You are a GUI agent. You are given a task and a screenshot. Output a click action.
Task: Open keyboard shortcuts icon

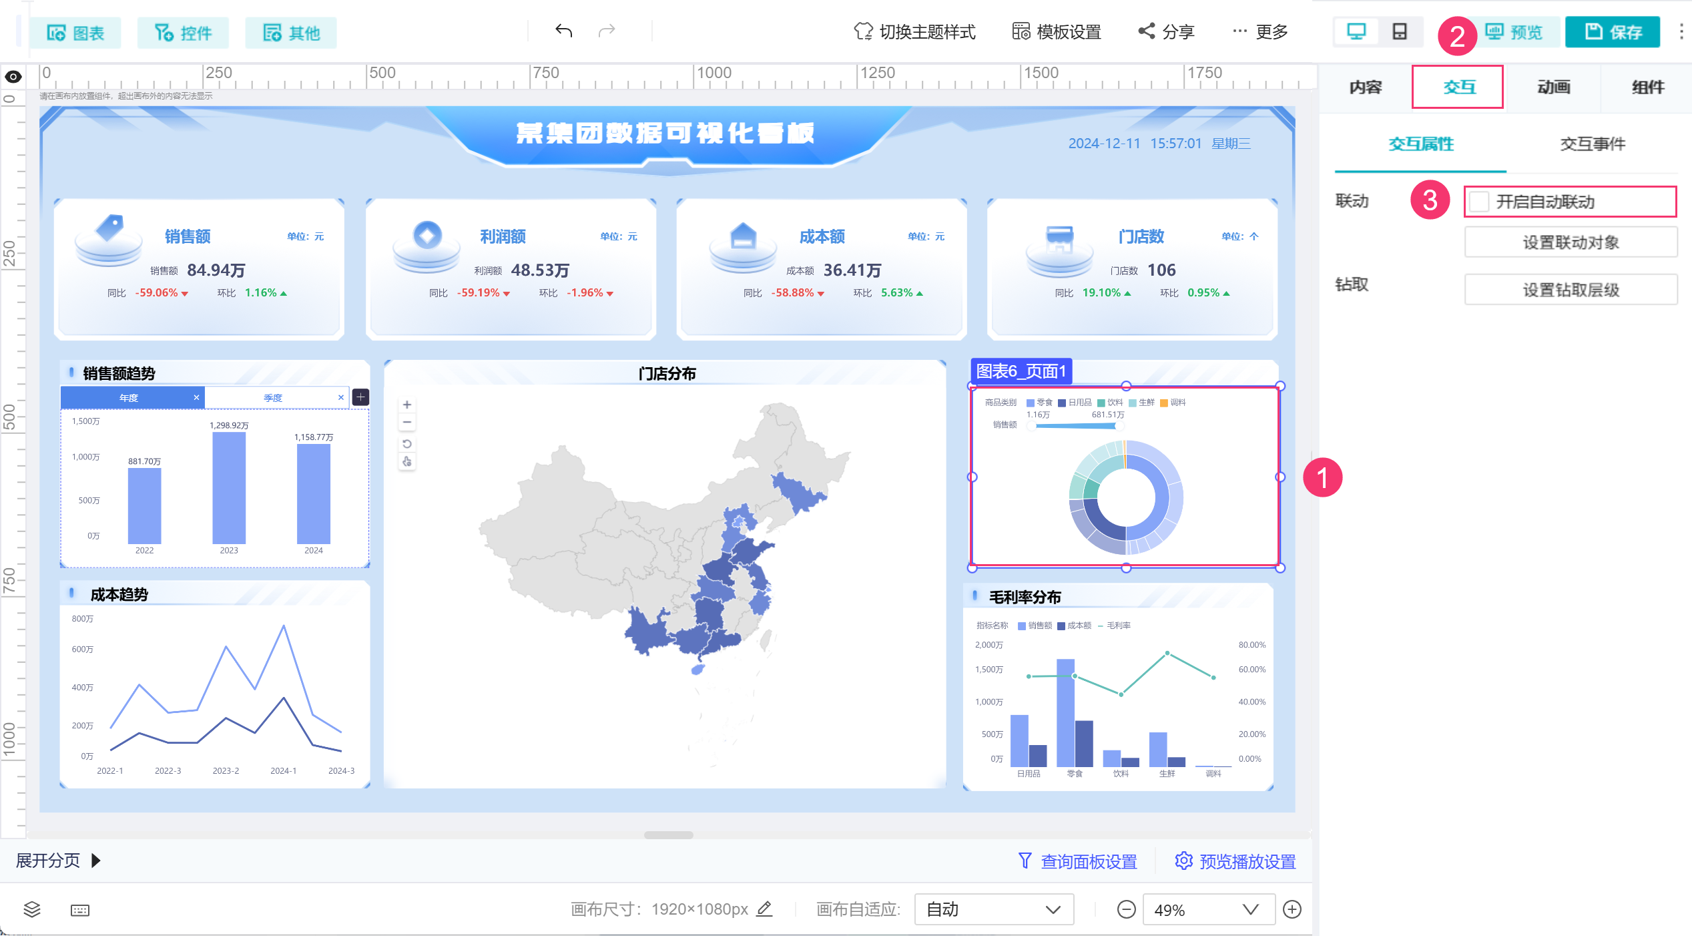(x=80, y=910)
